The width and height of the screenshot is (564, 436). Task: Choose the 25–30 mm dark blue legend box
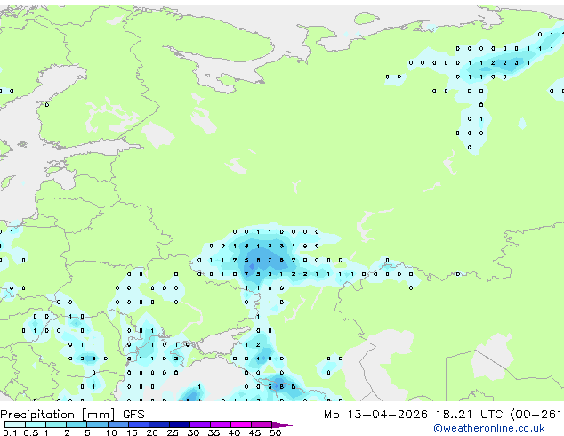[180, 424]
